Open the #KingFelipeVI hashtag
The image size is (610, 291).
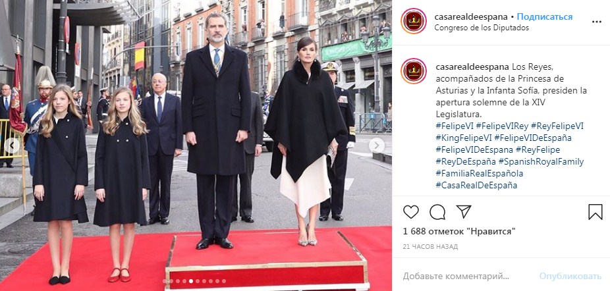[x=464, y=138]
